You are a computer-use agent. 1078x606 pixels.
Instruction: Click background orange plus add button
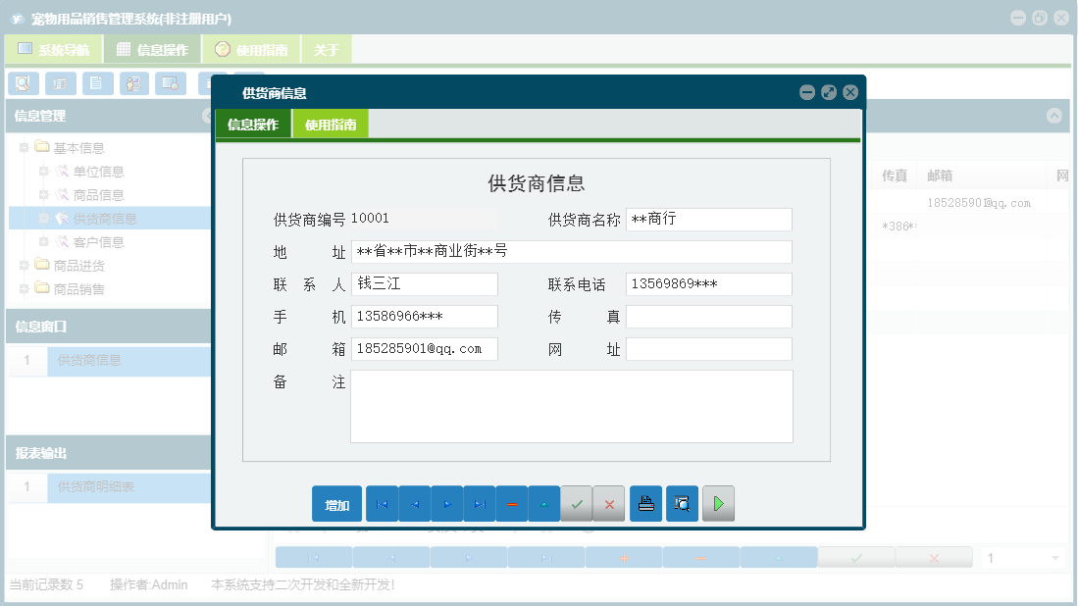click(624, 558)
